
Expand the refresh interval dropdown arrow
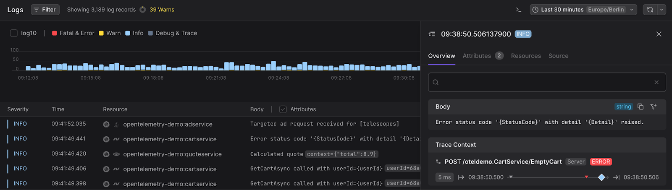pos(661,10)
